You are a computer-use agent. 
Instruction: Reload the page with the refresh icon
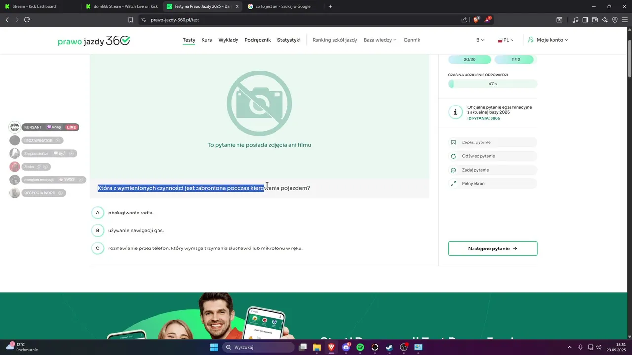(x=27, y=20)
